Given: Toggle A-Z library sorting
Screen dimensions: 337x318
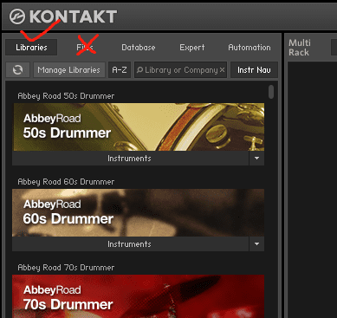Looking at the screenshot, I should click(120, 70).
